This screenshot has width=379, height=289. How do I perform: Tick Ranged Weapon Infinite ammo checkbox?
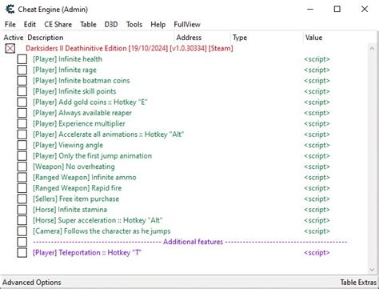pyautogui.click(x=22, y=177)
